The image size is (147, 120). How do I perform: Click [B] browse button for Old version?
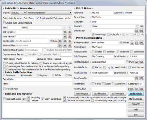(x=70, y=32)
